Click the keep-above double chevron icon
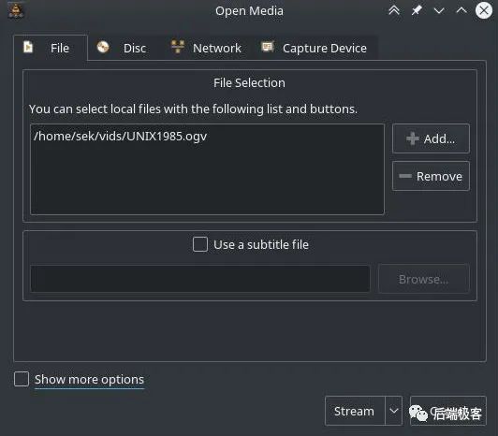Image resolution: width=498 pixels, height=436 pixels. (394, 11)
